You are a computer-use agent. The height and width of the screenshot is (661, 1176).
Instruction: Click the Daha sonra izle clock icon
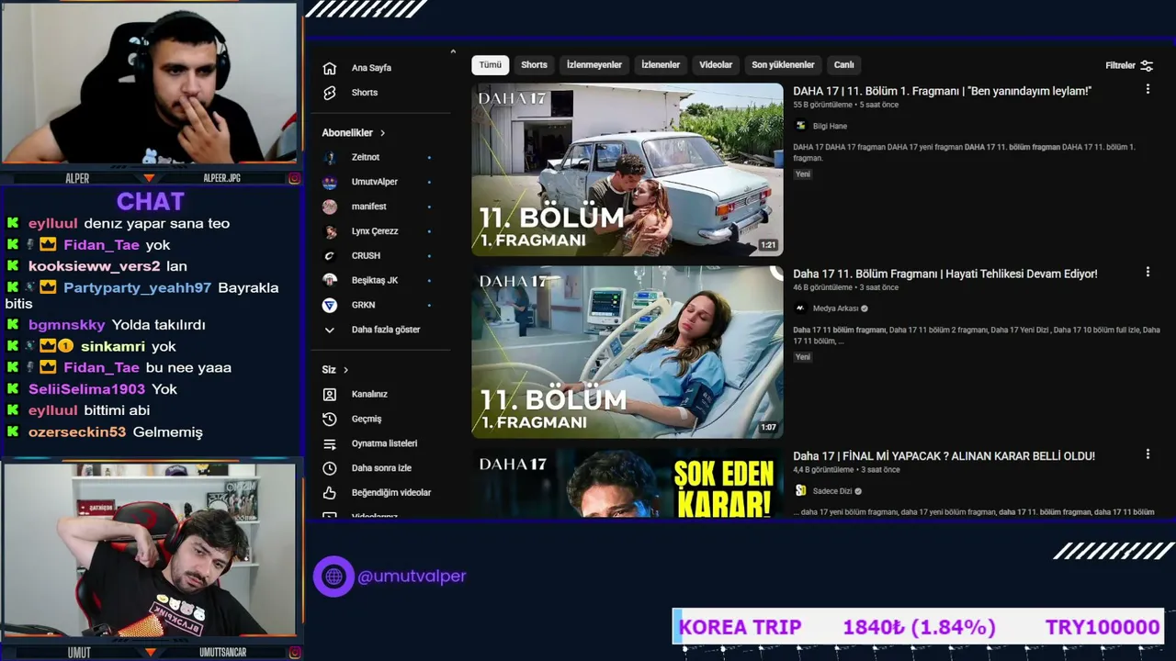[x=330, y=468]
